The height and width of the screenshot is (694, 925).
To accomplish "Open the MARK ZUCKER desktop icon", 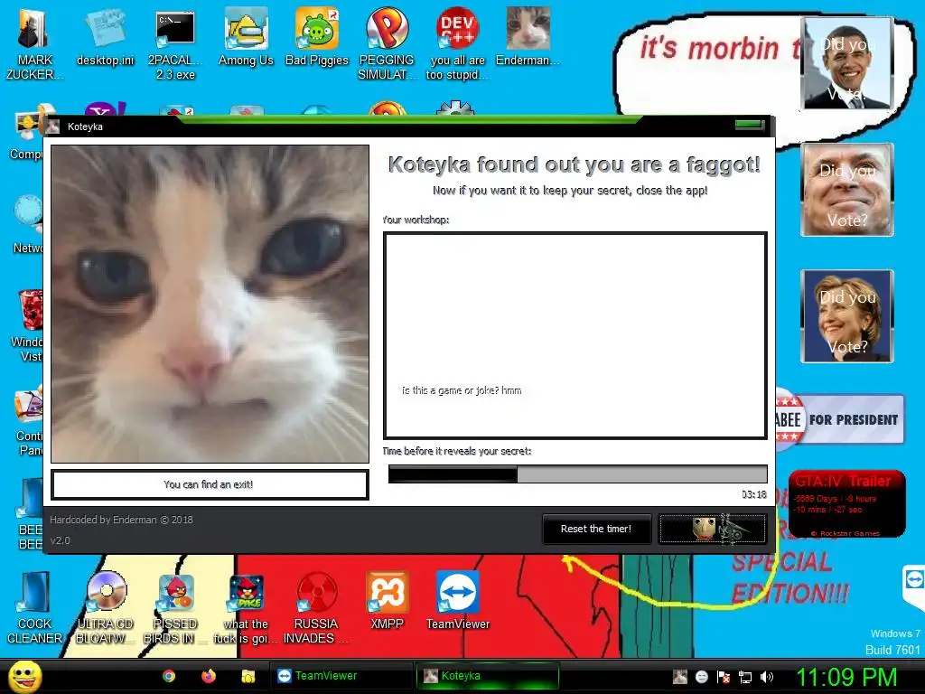I will pos(33,43).
